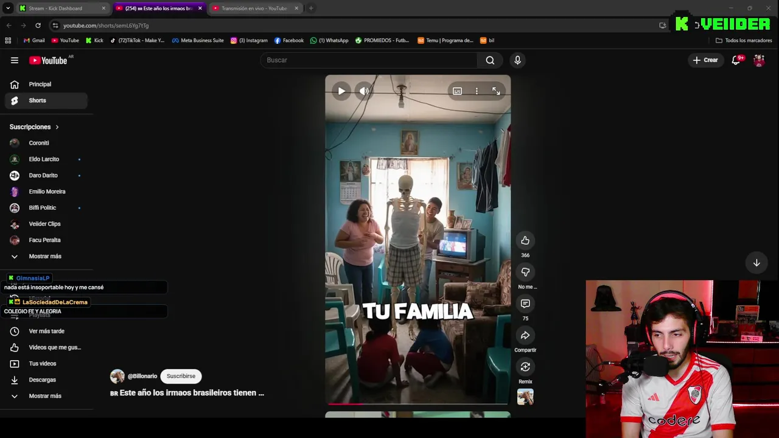Open Facebook bookmark
This screenshot has width=779, height=438.
coord(289,41)
